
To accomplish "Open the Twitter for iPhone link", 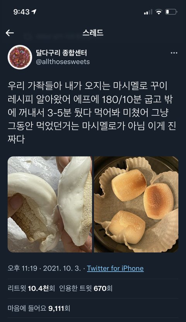I will click(x=115, y=268).
